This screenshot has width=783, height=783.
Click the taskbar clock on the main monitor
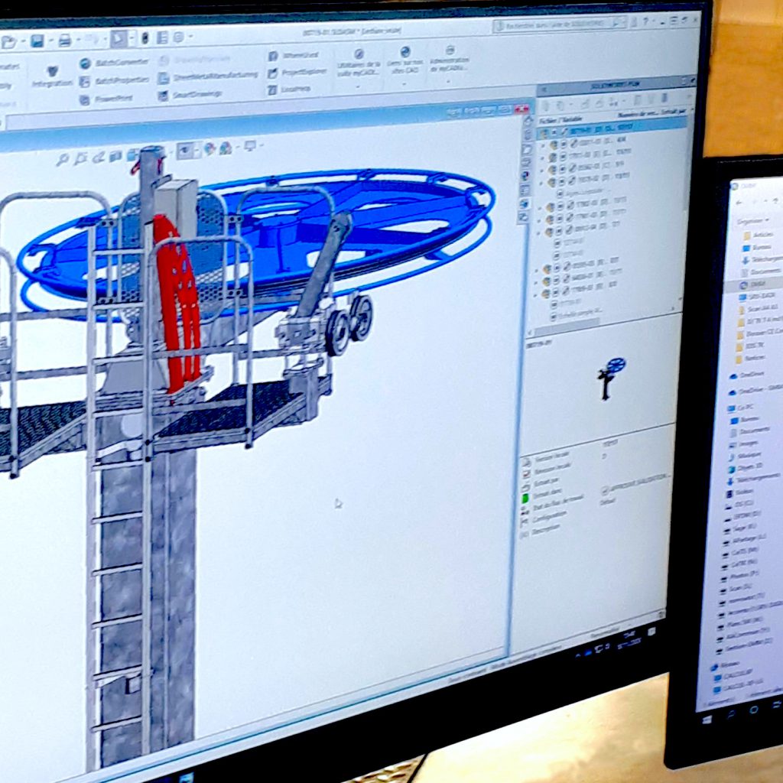tap(631, 638)
